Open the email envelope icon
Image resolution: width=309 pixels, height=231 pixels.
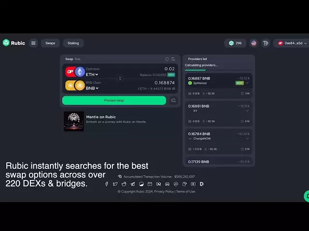(x=150, y=184)
